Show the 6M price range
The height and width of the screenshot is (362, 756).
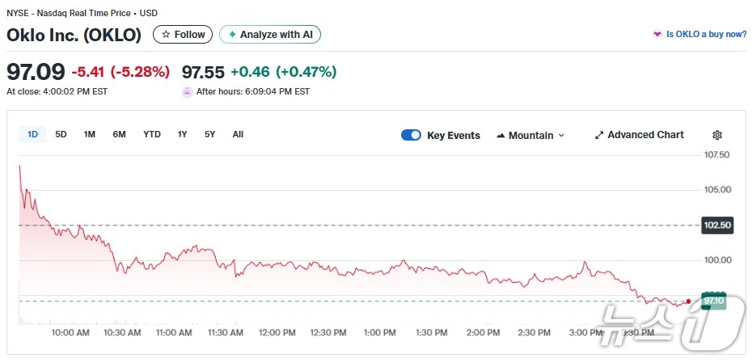pos(119,134)
